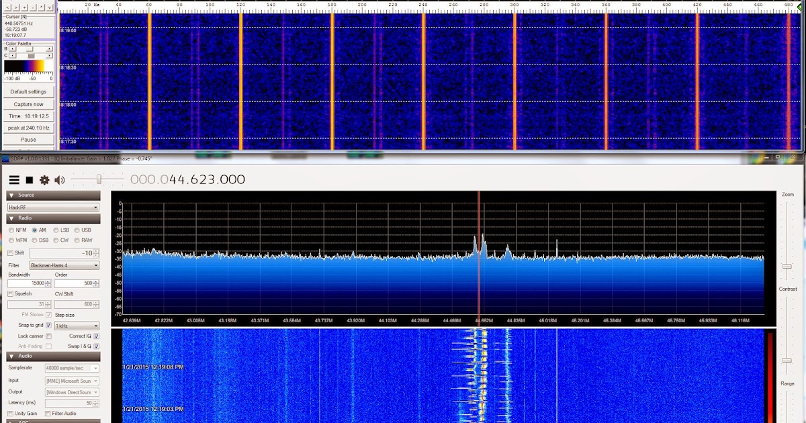This screenshot has height=423, width=806.
Task: Click the peak at 240.10 Hz button
Action: click(x=29, y=128)
